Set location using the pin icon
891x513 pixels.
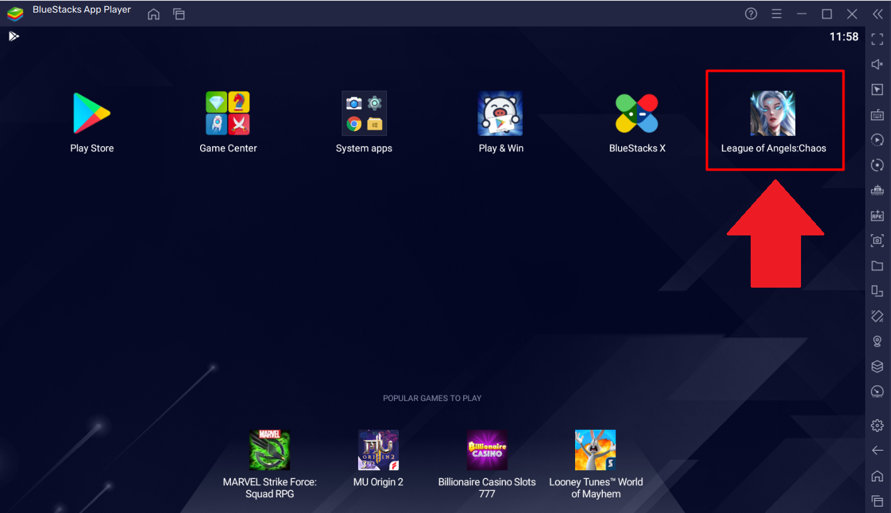click(877, 341)
